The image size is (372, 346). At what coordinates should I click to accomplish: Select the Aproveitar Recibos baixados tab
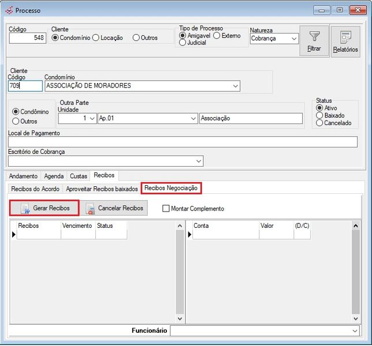pyautogui.click(x=102, y=189)
